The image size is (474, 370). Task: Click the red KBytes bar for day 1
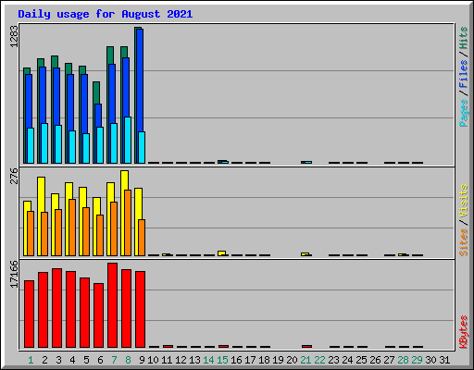click(x=29, y=314)
